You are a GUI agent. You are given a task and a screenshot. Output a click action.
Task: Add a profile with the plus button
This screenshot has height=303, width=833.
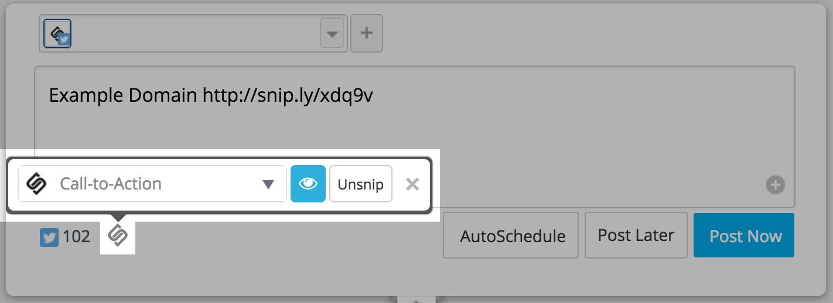coord(367,33)
